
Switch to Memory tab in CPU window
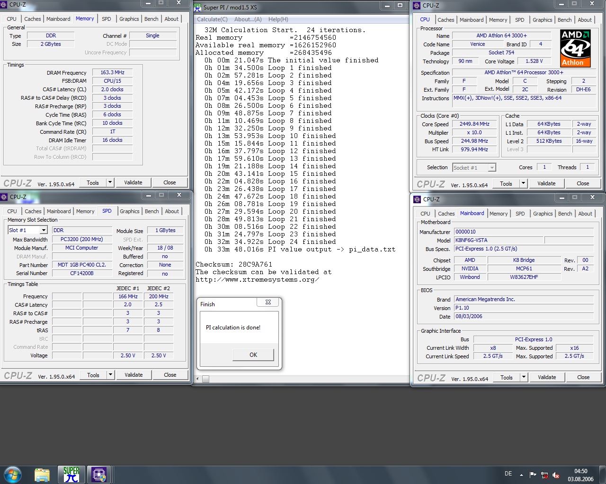click(x=498, y=20)
